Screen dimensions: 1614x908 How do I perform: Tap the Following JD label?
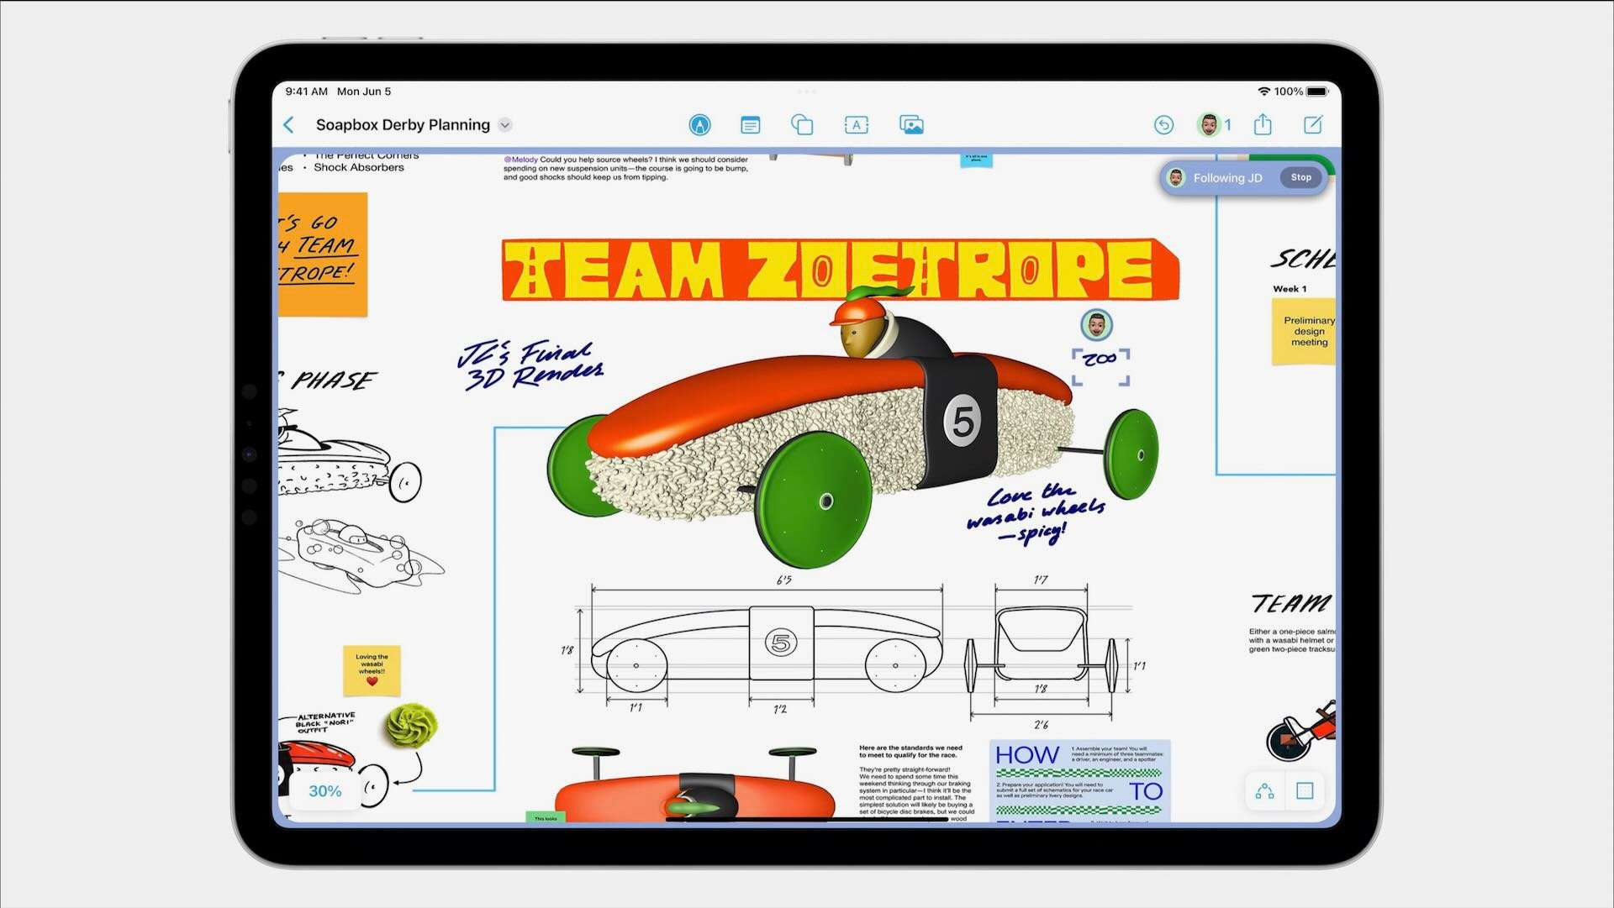pos(1227,178)
